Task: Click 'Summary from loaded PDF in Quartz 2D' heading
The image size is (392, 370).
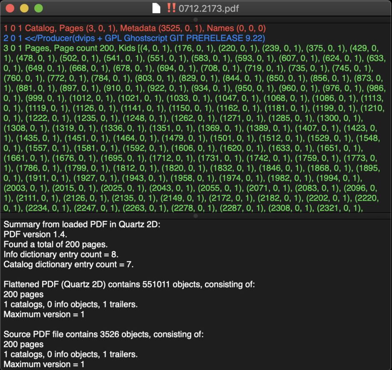Action: [82, 224]
